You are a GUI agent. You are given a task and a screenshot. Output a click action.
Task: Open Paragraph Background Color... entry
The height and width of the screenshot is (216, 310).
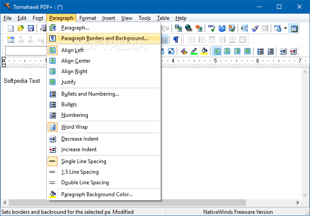click(x=104, y=194)
